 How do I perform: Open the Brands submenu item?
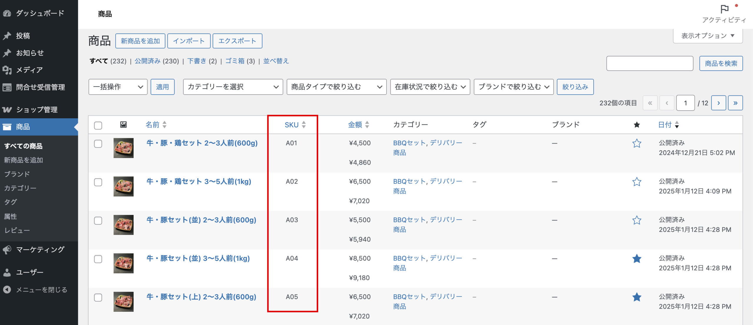(x=17, y=174)
